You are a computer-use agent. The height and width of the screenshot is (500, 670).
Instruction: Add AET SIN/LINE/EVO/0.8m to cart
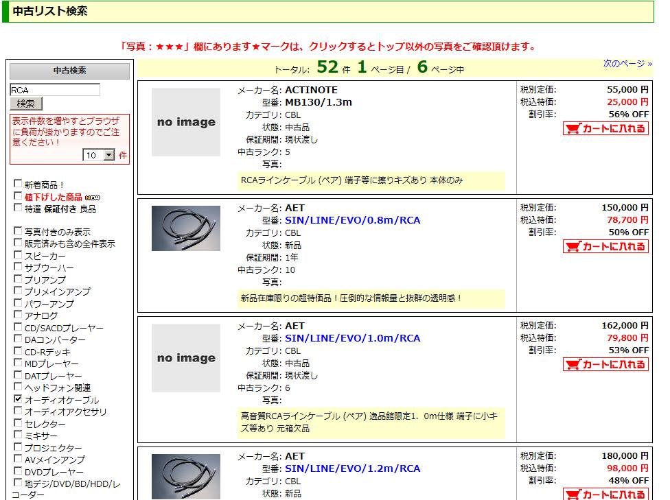pyautogui.click(x=605, y=246)
